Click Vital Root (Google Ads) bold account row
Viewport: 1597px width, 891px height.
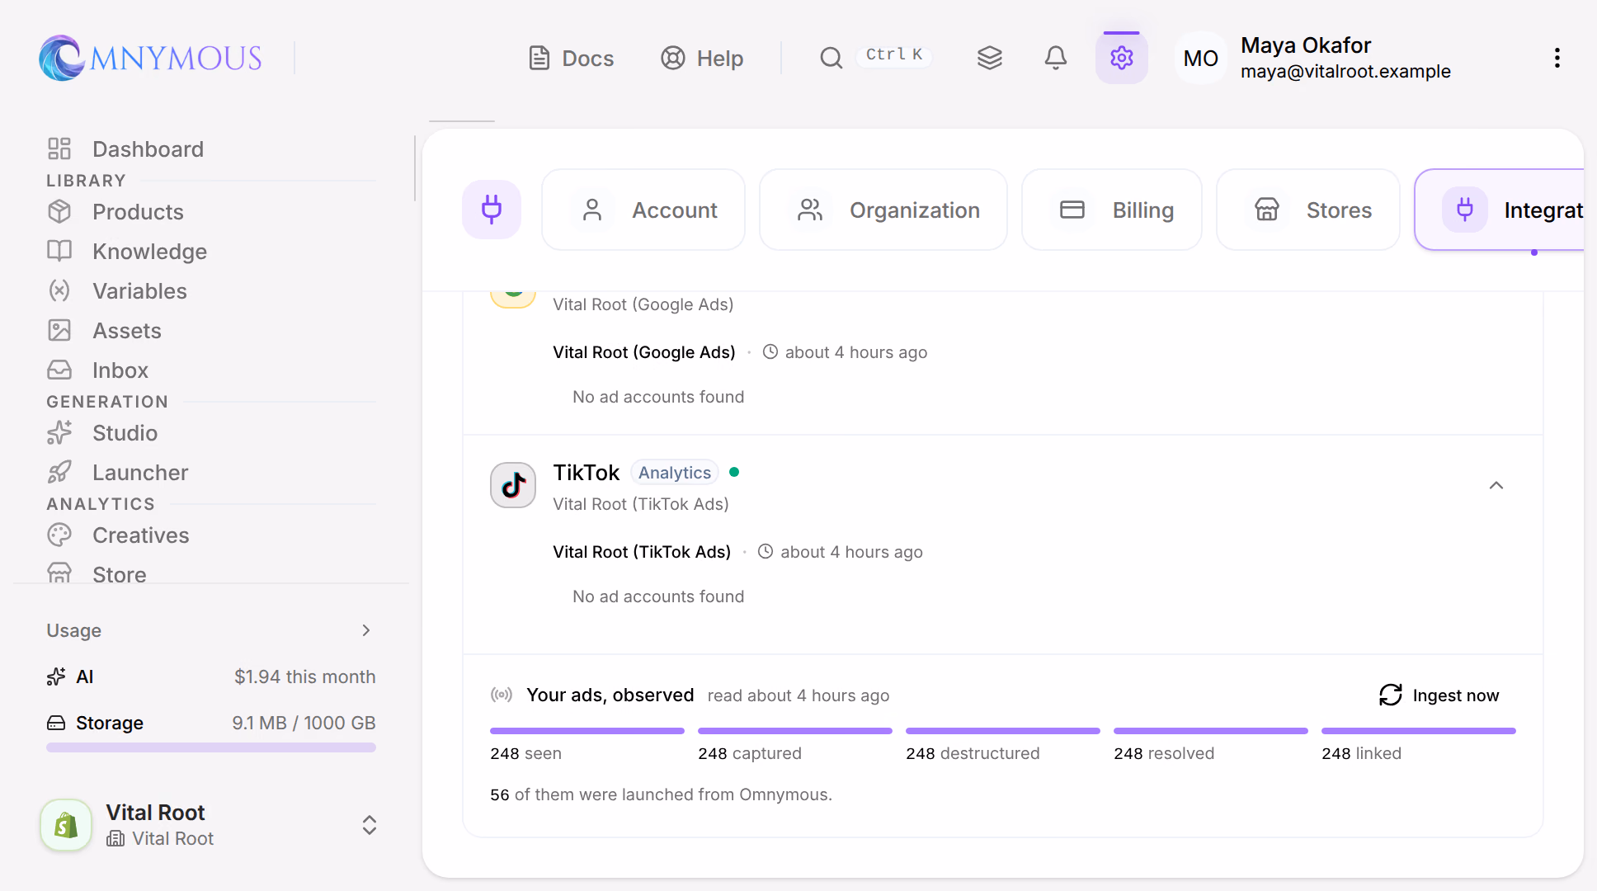point(644,352)
